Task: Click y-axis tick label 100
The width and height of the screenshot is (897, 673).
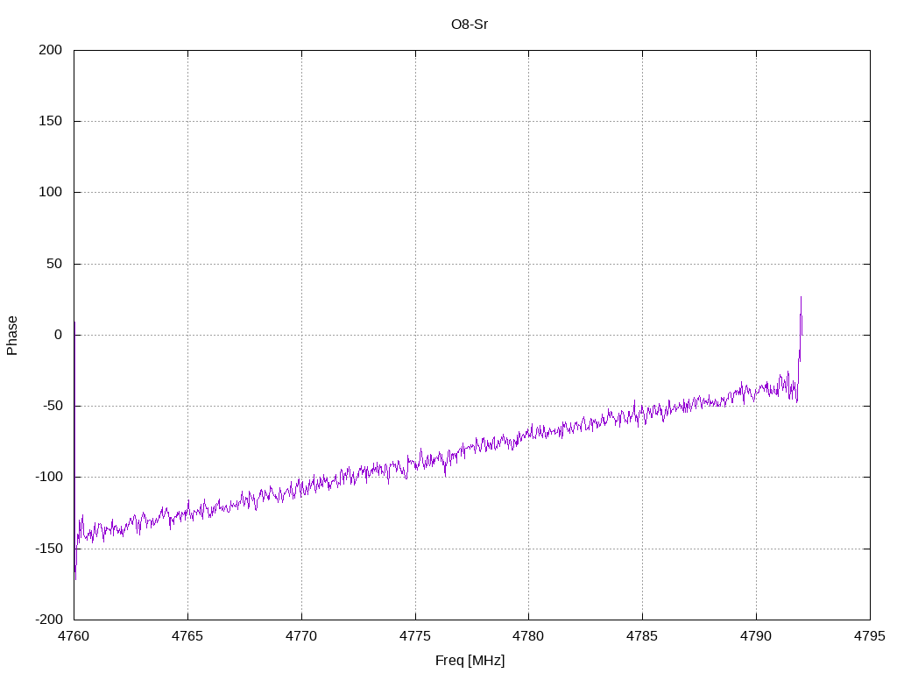Action: 50,192
